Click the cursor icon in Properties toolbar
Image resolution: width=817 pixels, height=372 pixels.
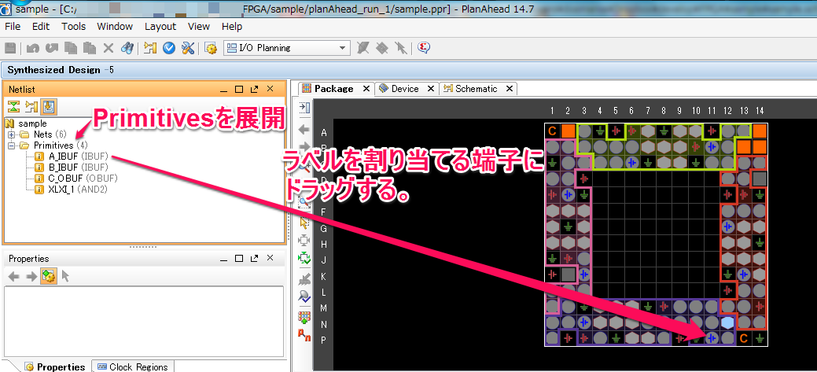tap(65, 276)
